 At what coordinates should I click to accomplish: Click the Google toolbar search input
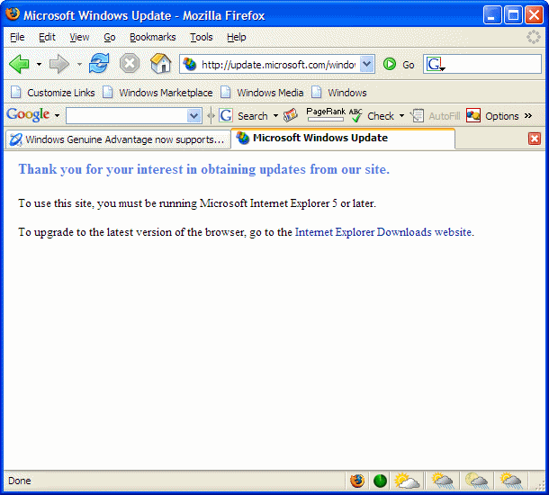[127, 116]
